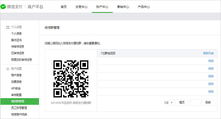Click the 跳转 jump button
Viewport: 221px width, 119px height.
(208, 102)
